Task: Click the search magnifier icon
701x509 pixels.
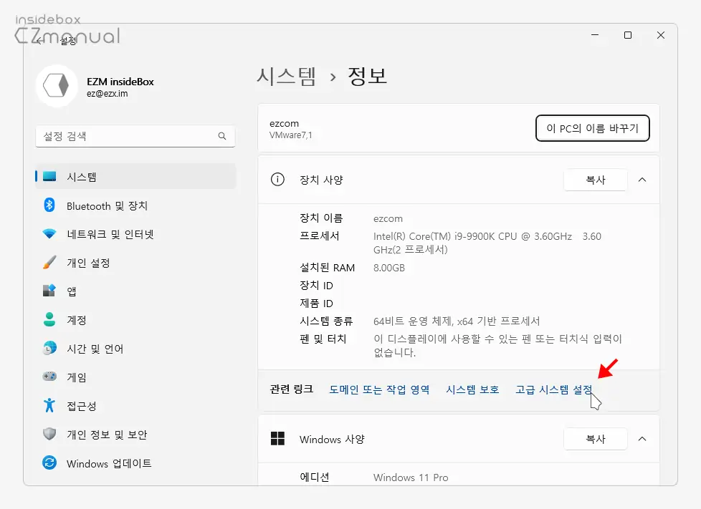Action: coord(222,136)
